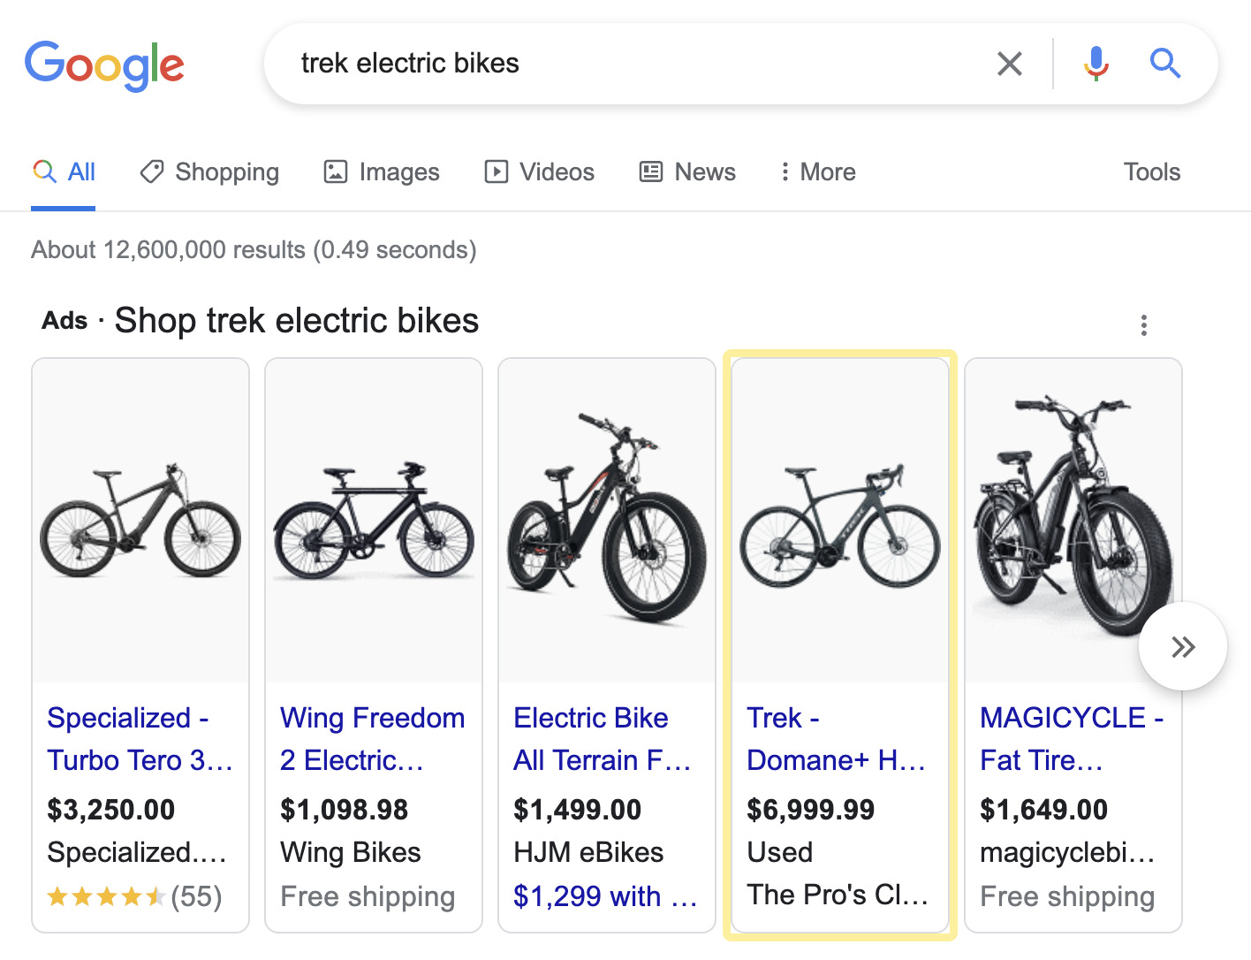Click the magnifying glass search icon

[1164, 63]
